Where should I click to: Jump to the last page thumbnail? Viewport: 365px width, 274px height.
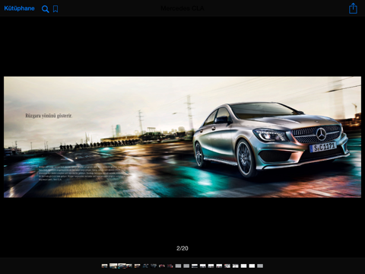(x=260, y=266)
